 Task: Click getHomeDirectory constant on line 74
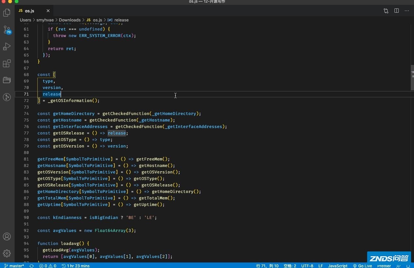point(74,113)
